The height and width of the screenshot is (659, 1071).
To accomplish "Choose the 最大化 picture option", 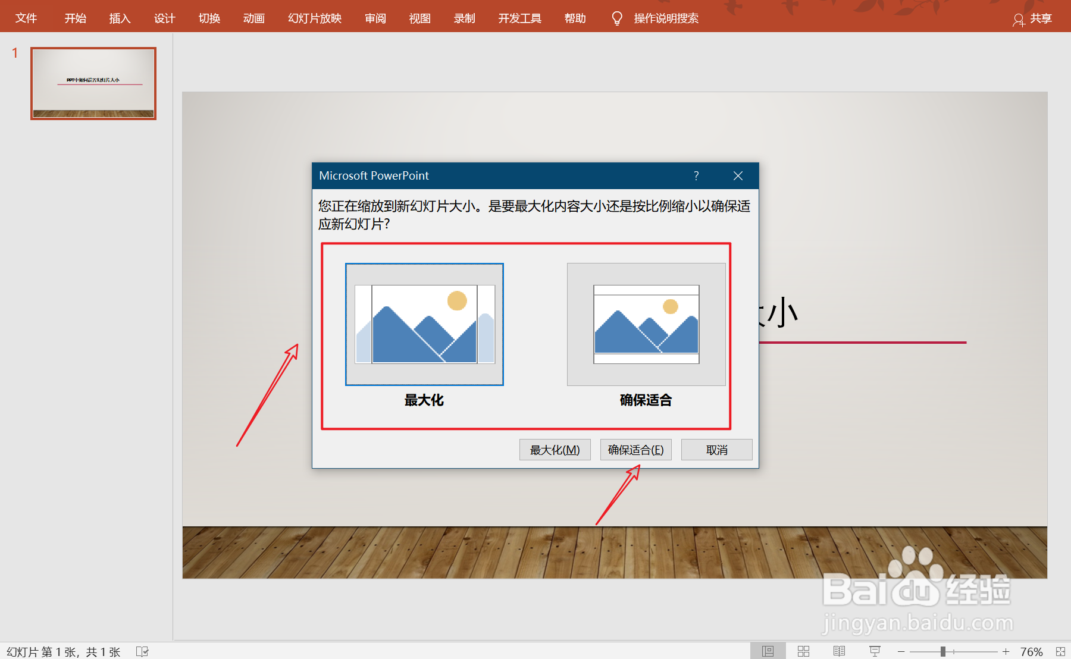I will (x=424, y=324).
